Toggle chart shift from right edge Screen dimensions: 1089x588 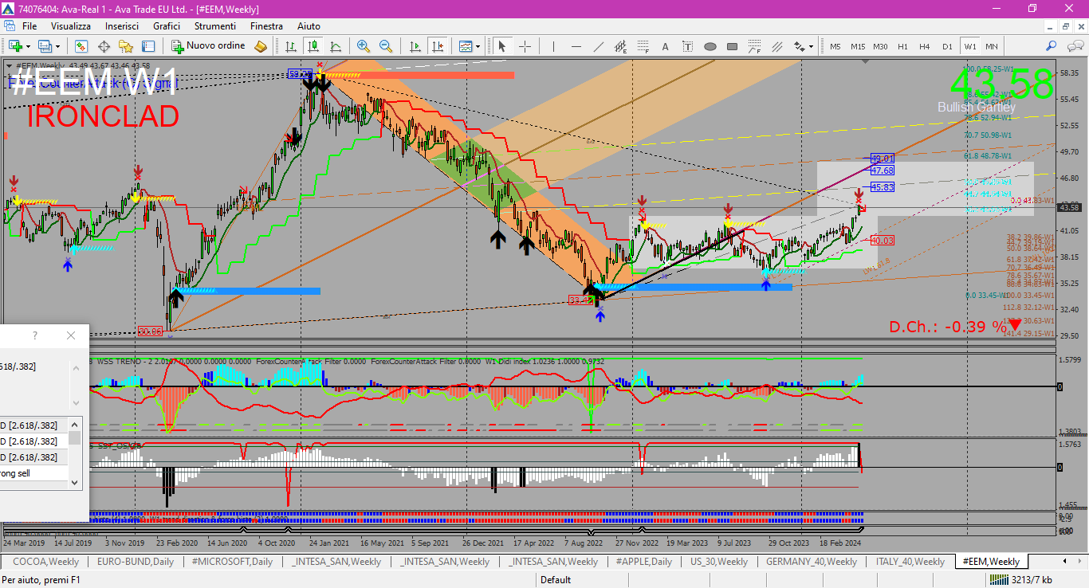coord(437,46)
